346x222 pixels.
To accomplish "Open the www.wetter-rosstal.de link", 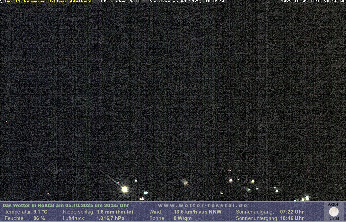I will (x=202, y=205).
